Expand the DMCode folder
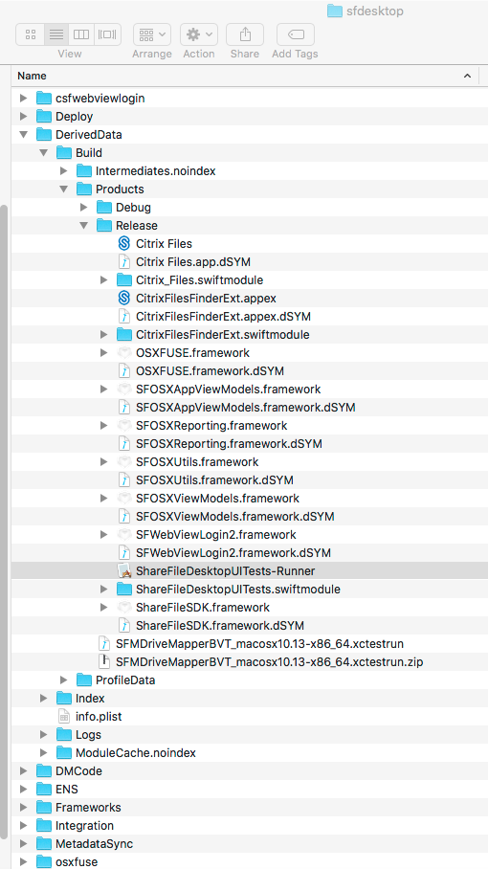 (23, 771)
